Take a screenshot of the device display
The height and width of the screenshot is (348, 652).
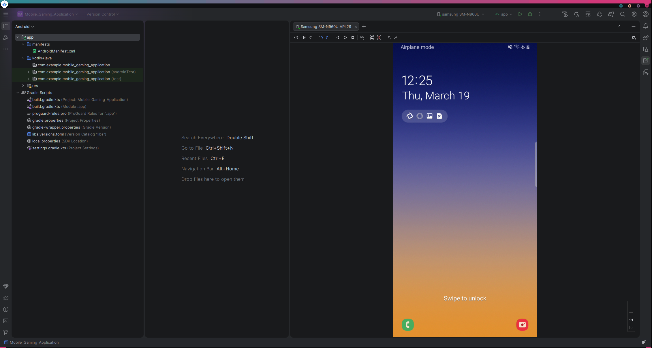coord(372,37)
